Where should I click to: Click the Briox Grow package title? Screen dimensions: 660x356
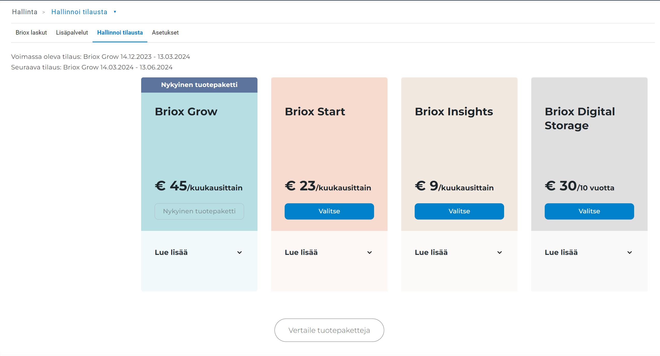click(x=186, y=111)
